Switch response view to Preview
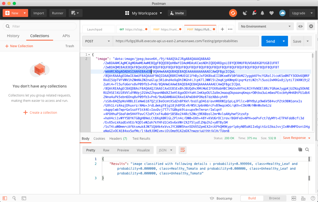Image resolution: width=318 pixels, height=202 pixels. click(123, 150)
